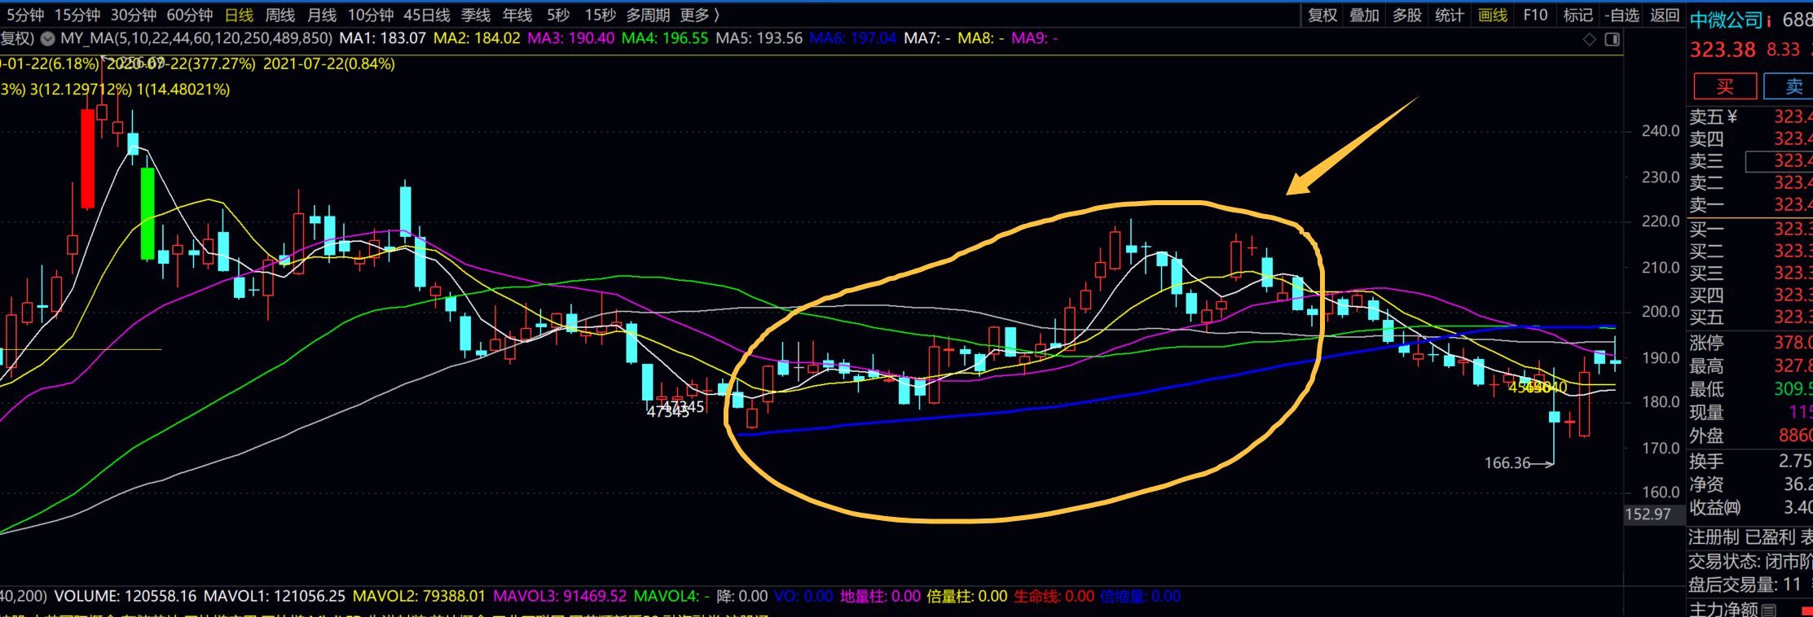Screen dimensions: 1813x617
Task: Click the 152.97 price axis label
Action: 1648,514
